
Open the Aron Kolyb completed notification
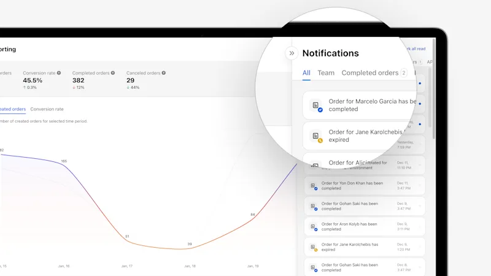point(365,226)
